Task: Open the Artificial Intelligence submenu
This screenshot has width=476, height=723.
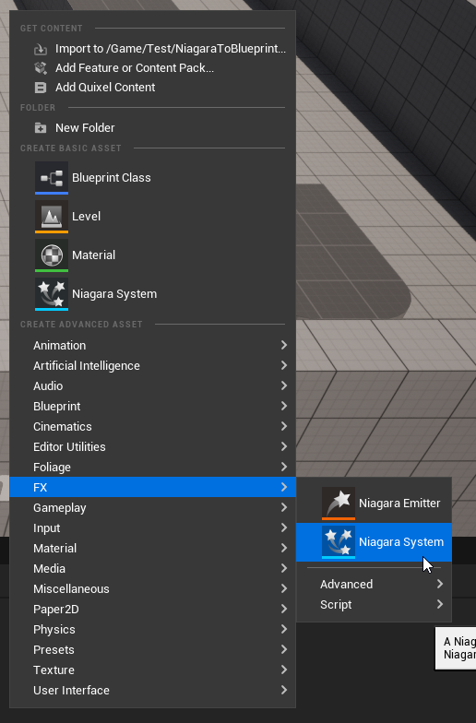Action: (152, 365)
